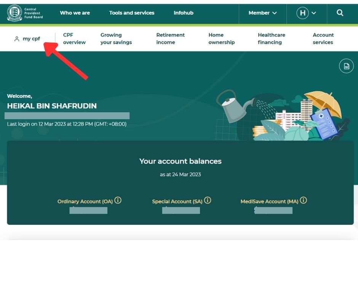Screen dimensions: 358x300
Task: Select Home ownership tab
Action: [x=221, y=38]
